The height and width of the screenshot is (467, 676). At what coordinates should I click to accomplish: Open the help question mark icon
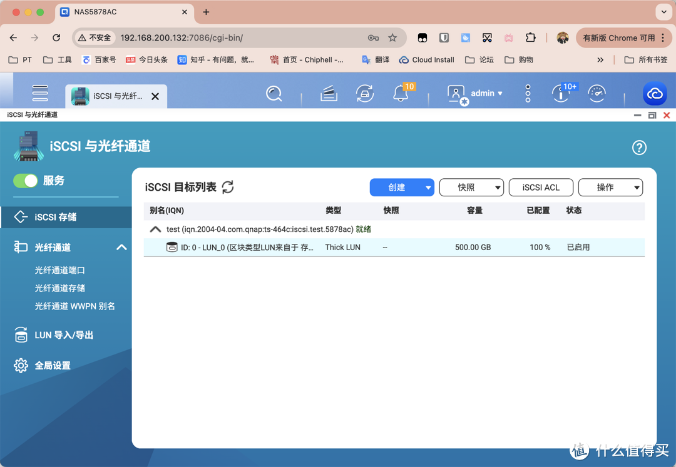tap(638, 148)
